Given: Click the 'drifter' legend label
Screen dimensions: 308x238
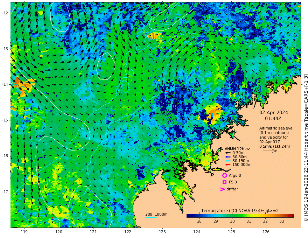Looking at the screenshot, I should pyautogui.click(x=232, y=189).
